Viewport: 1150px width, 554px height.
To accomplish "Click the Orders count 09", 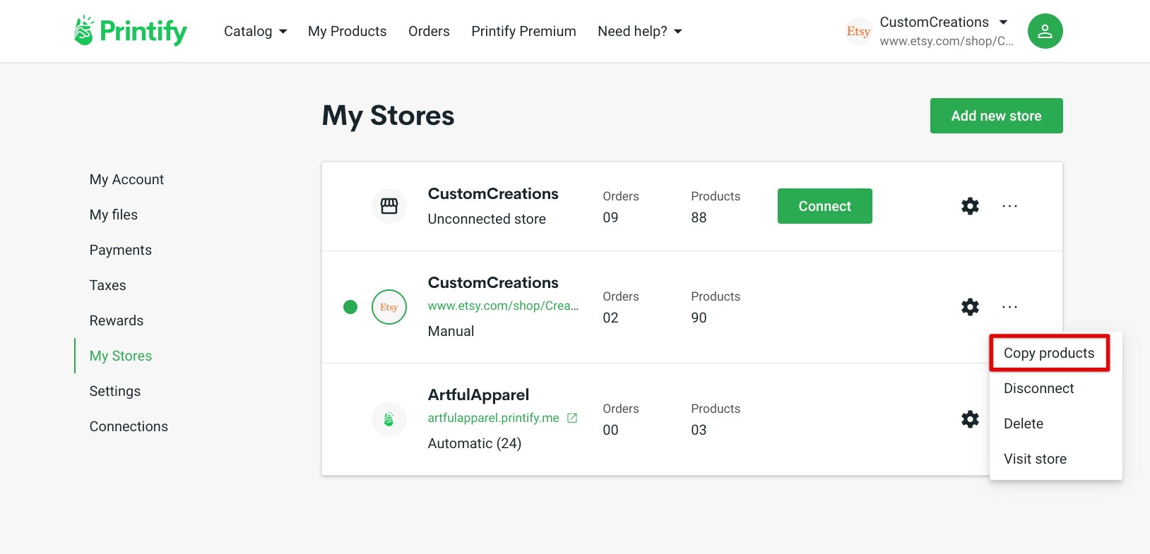I will coord(610,217).
